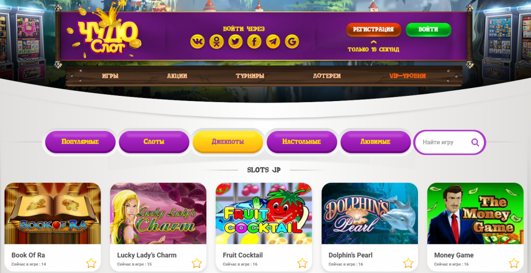Switch to the Слоты category tab
The width and height of the screenshot is (531, 273).
click(x=154, y=142)
